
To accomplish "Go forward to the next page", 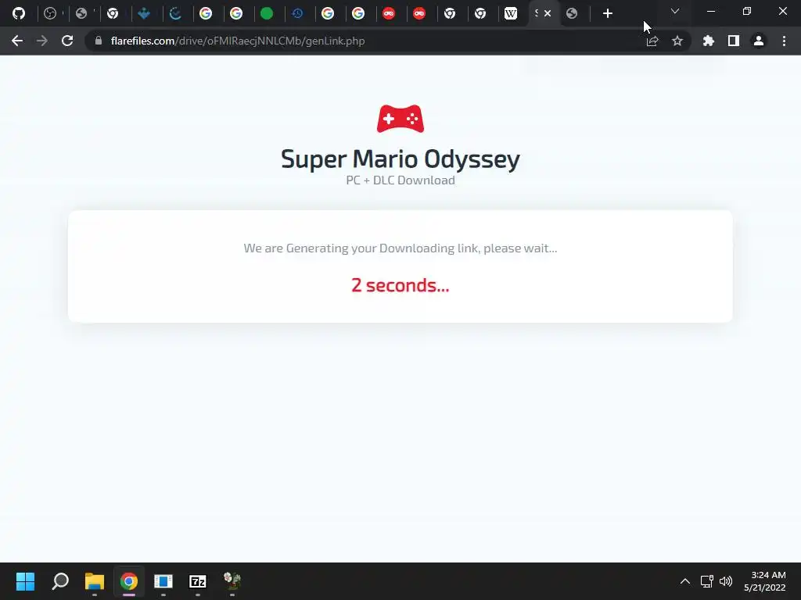I will tap(42, 41).
